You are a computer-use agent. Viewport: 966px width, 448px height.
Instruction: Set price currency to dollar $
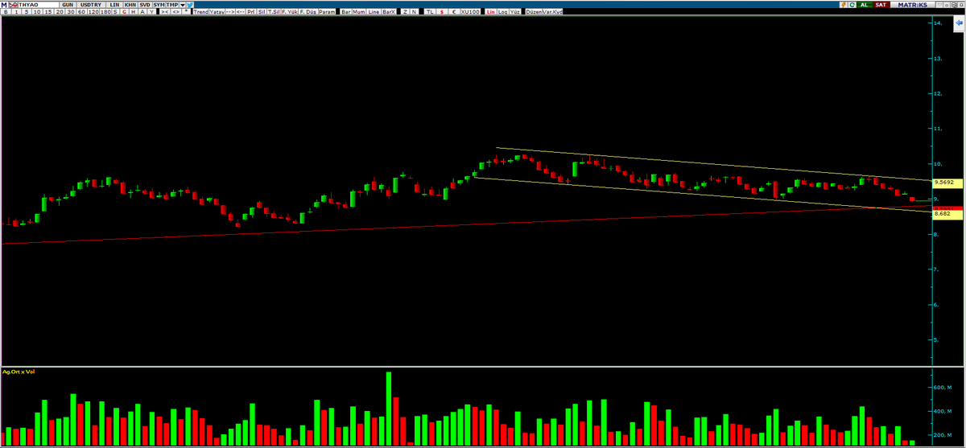[x=442, y=12]
